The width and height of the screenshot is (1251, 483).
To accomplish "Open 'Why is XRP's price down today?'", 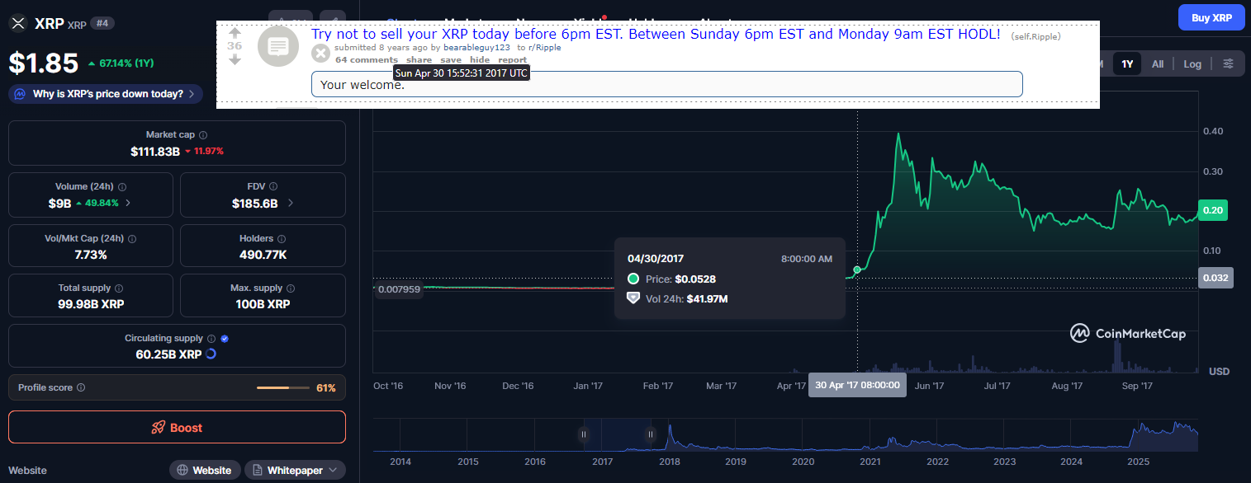I will tap(106, 94).
